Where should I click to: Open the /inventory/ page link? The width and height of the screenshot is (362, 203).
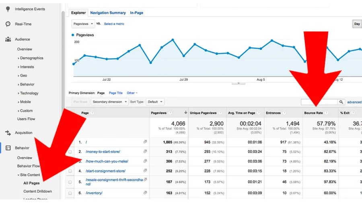pyautogui.click(x=94, y=193)
